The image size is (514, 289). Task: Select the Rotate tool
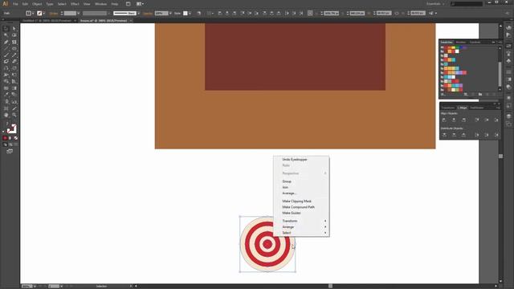(6, 68)
